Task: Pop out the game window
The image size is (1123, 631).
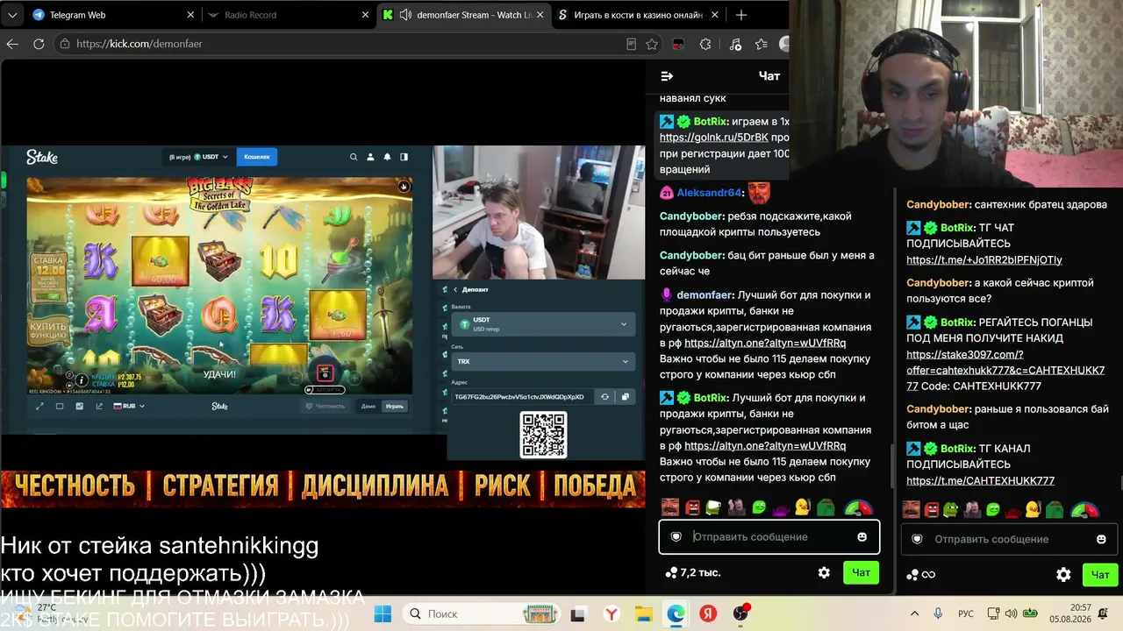Action: pyautogui.click(x=99, y=406)
